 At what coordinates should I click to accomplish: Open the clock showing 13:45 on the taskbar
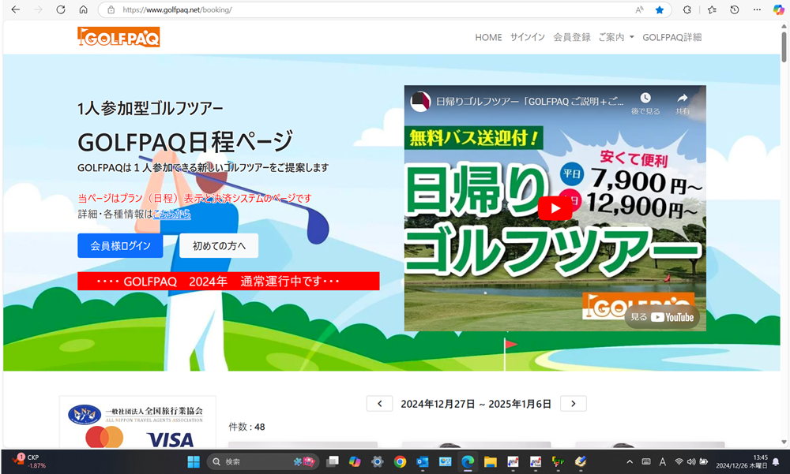(742, 461)
